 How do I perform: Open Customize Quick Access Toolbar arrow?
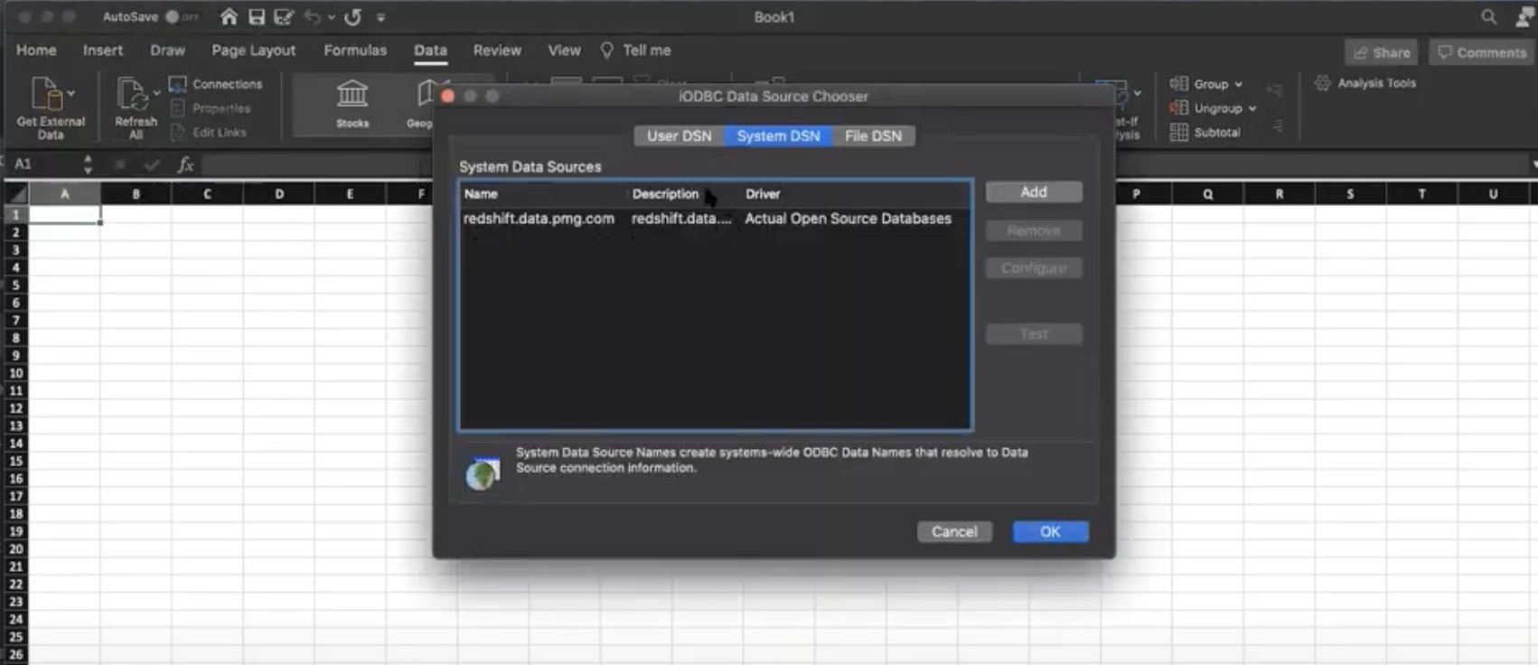pyautogui.click(x=380, y=17)
